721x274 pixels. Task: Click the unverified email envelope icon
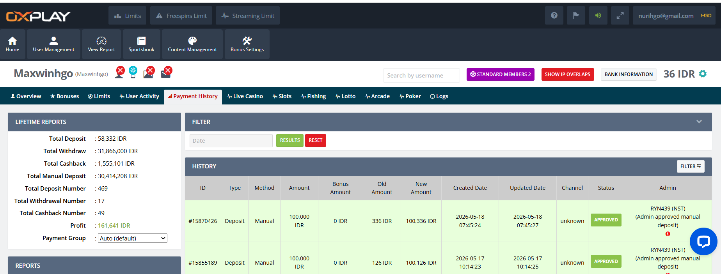[x=167, y=72]
